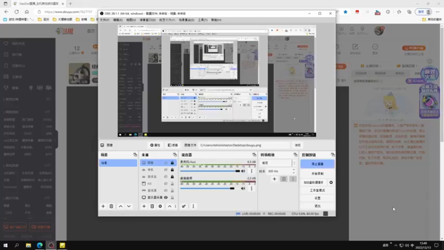
Task: Click the 开始录制 button
Action: [317, 173]
